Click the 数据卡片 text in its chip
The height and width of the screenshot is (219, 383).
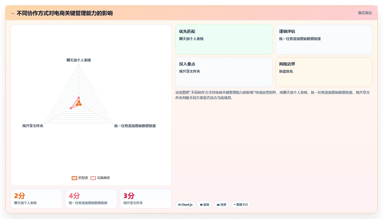pyautogui.click(x=242, y=205)
